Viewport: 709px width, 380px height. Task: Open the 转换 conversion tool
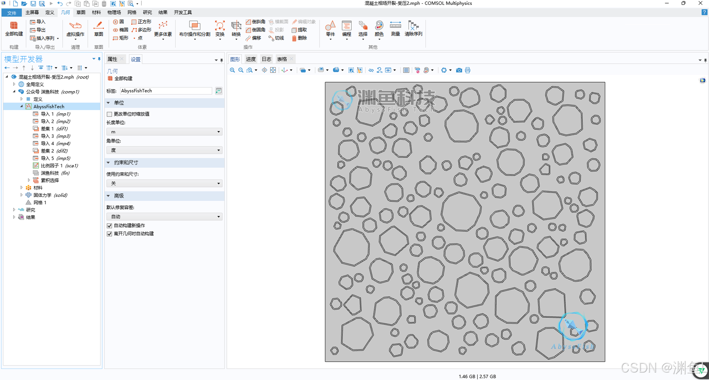point(236,30)
